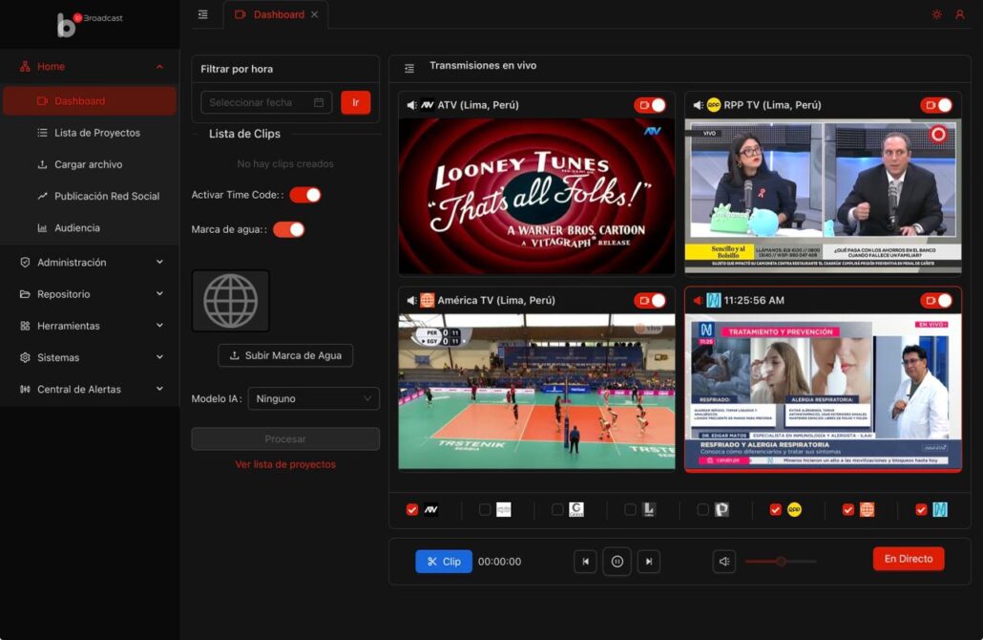
Task: Uncheck the ATV channel checkbox
Action: point(412,510)
